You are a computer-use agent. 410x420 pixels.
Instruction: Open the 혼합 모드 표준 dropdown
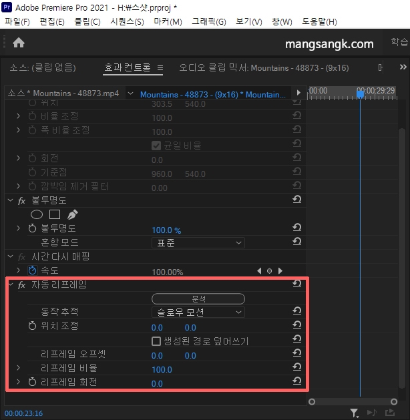point(198,242)
